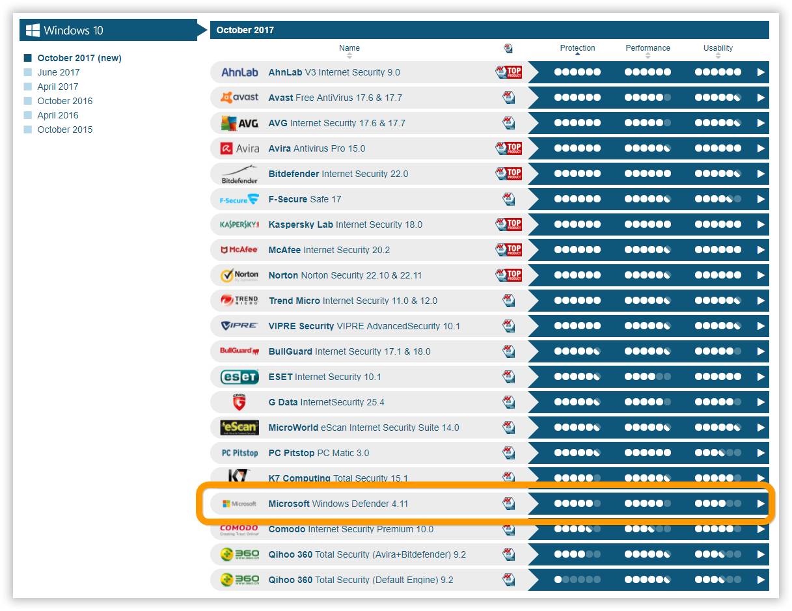Open McAfee Internet Security 20.2 link
This screenshot has width=792, height=611.
coord(329,250)
